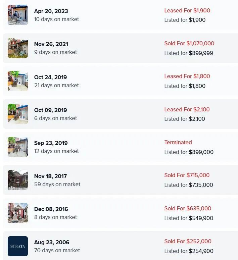Image resolution: width=238 pixels, height=260 pixels.
Task: Click the Sold For $1,070,000 text
Action: (x=189, y=43)
